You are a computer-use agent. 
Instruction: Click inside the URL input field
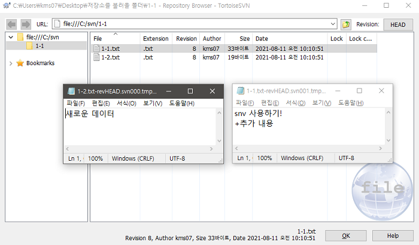(x=192, y=24)
